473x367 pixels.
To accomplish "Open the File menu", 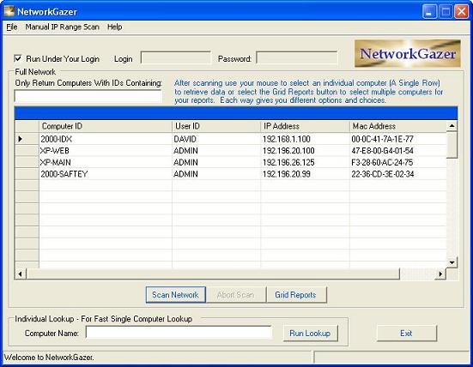I will [x=12, y=27].
